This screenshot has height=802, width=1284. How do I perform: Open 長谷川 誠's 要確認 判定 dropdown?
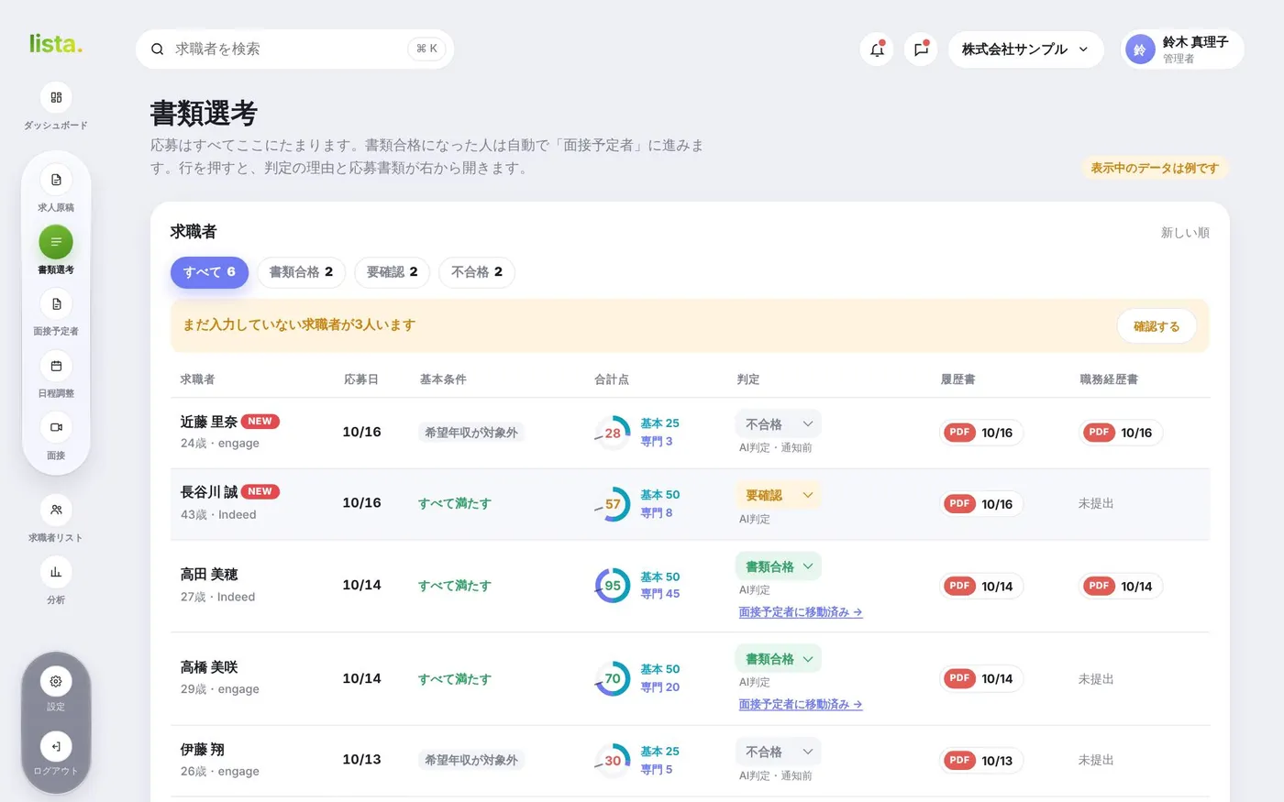(778, 495)
